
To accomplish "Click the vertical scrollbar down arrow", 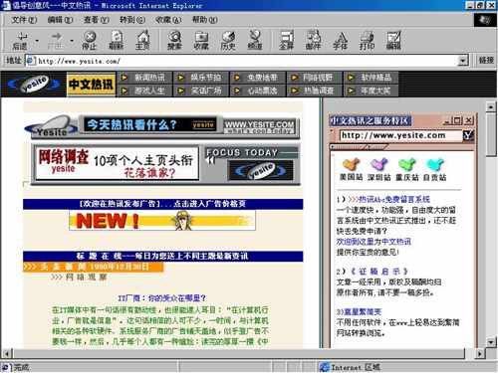I will [x=491, y=342].
